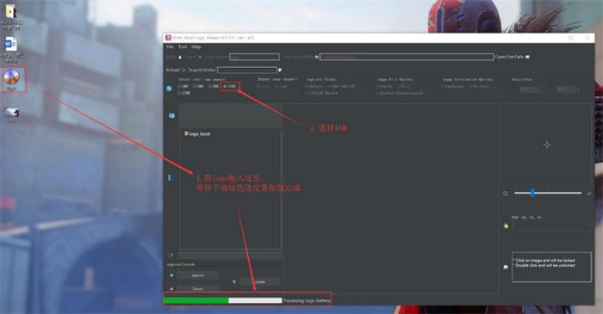603x314 pixels.
Task: Maximize the Logo Maker window
Action: (570, 38)
